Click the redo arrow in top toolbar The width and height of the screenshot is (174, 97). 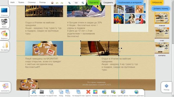pyautogui.click(x=62, y=3)
